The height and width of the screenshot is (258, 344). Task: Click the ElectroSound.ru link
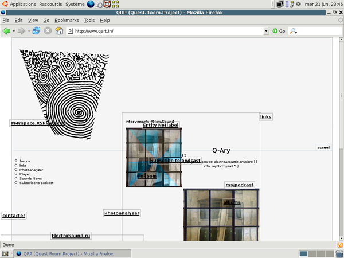[x=71, y=236]
